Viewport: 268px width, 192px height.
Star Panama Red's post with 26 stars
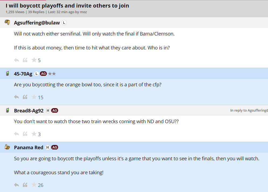click(34, 185)
